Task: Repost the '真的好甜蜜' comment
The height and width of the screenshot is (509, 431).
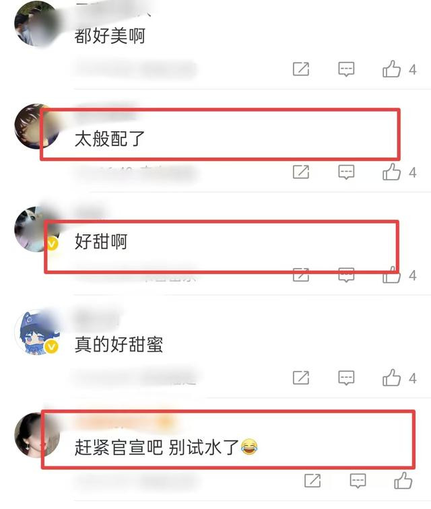Action: pos(301,378)
